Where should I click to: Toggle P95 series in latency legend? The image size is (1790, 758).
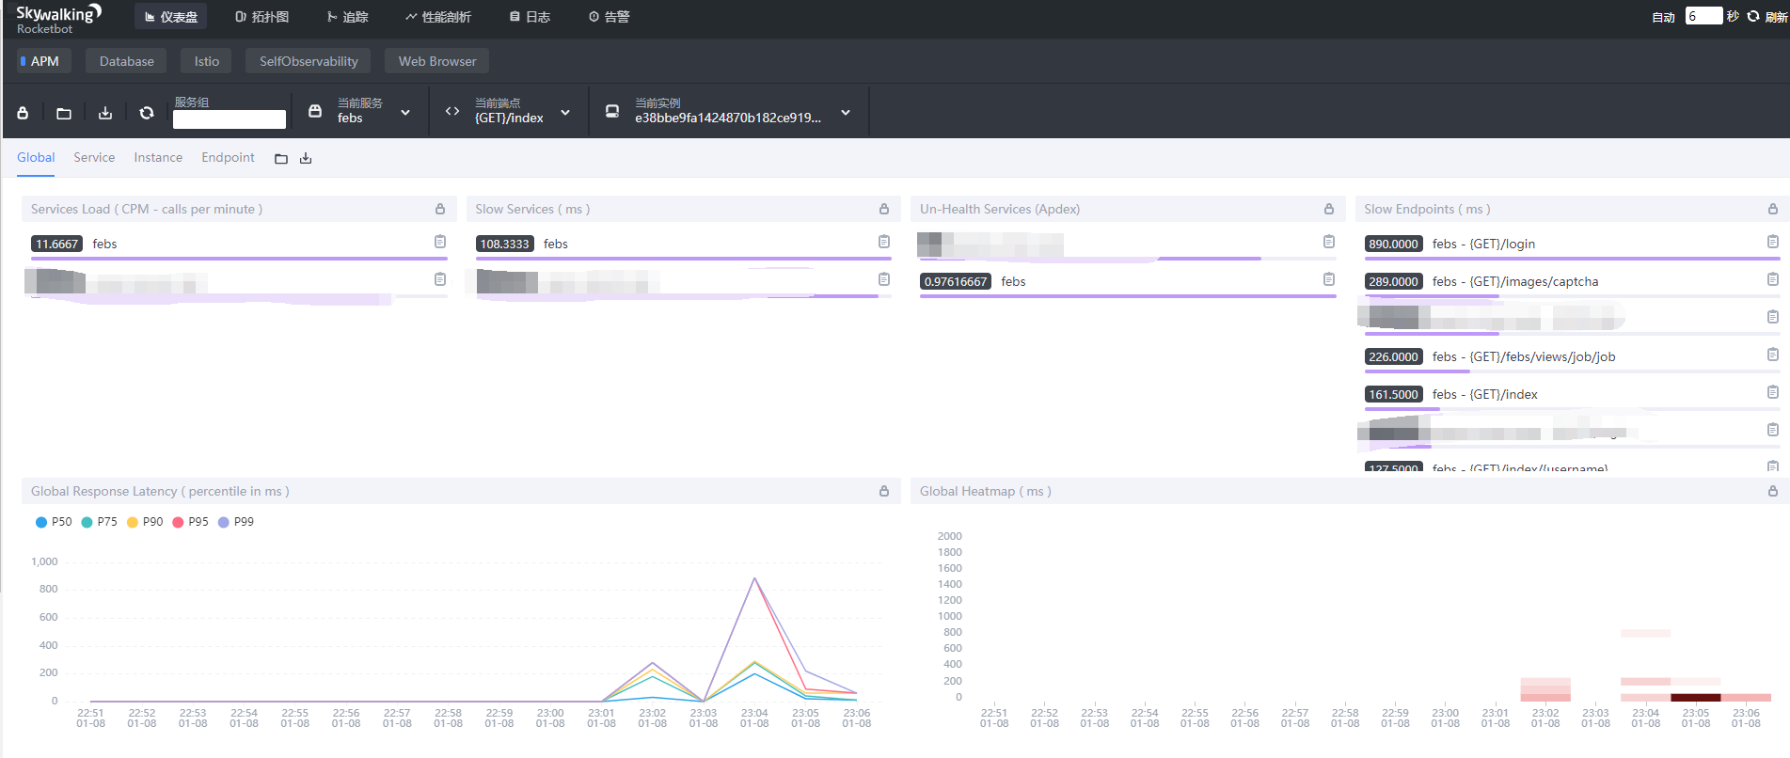(191, 522)
